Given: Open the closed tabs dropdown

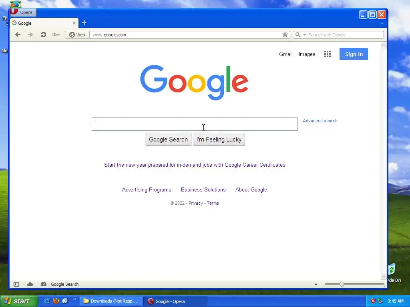Looking at the screenshot, I should pyautogui.click(x=382, y=24).
